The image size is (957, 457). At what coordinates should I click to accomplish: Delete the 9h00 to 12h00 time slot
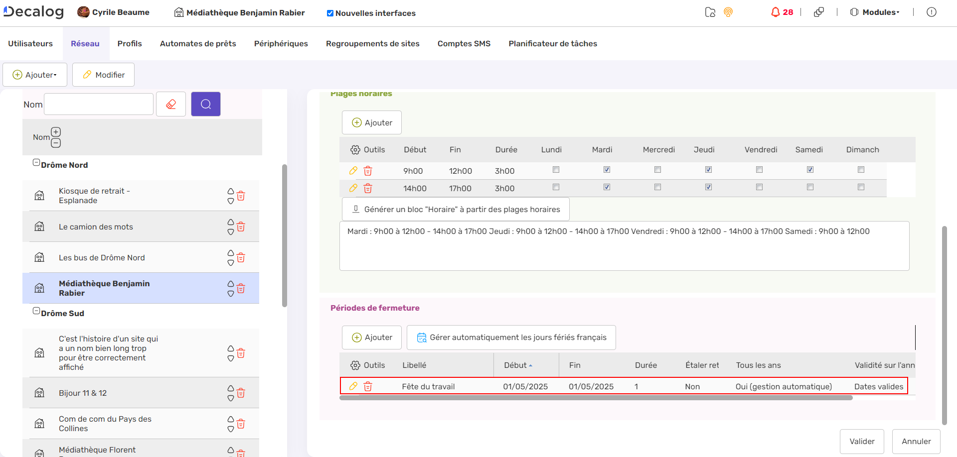point(368,171)
